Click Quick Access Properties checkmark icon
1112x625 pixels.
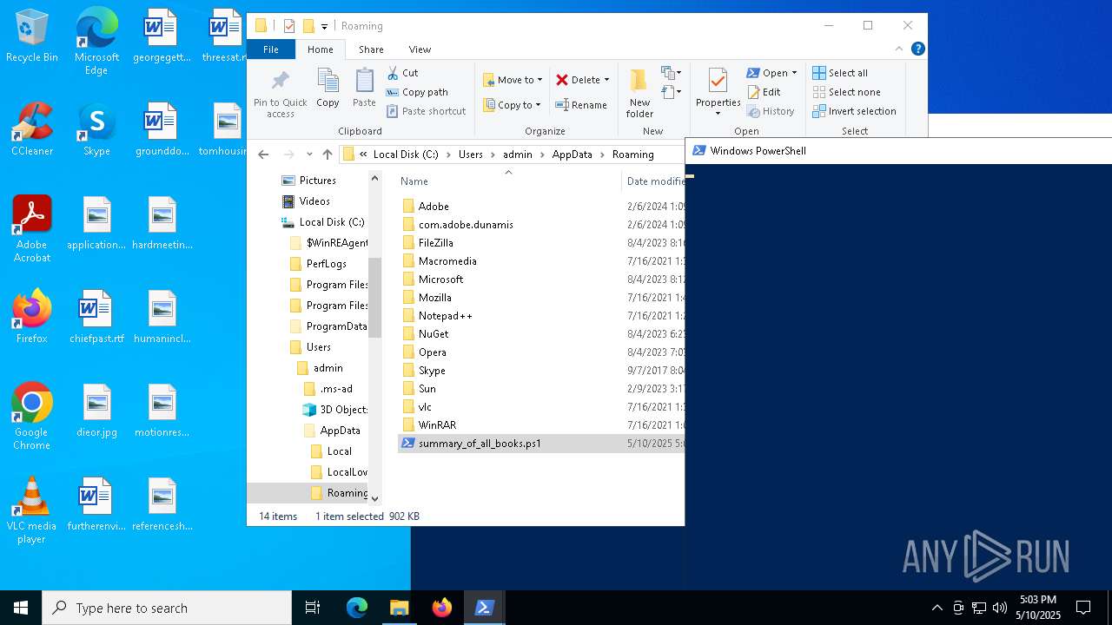pos(289,26)
